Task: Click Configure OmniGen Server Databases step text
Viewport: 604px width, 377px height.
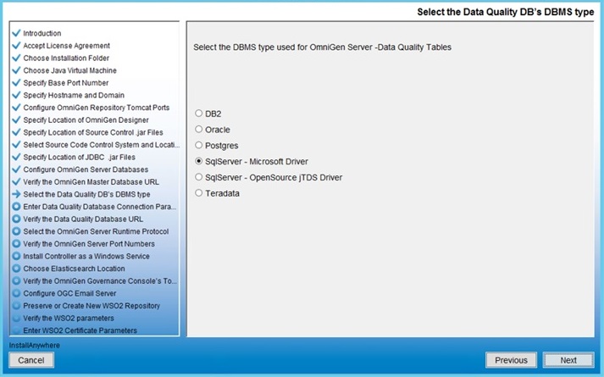Action: pyautogui.click(x=86, y=169)
